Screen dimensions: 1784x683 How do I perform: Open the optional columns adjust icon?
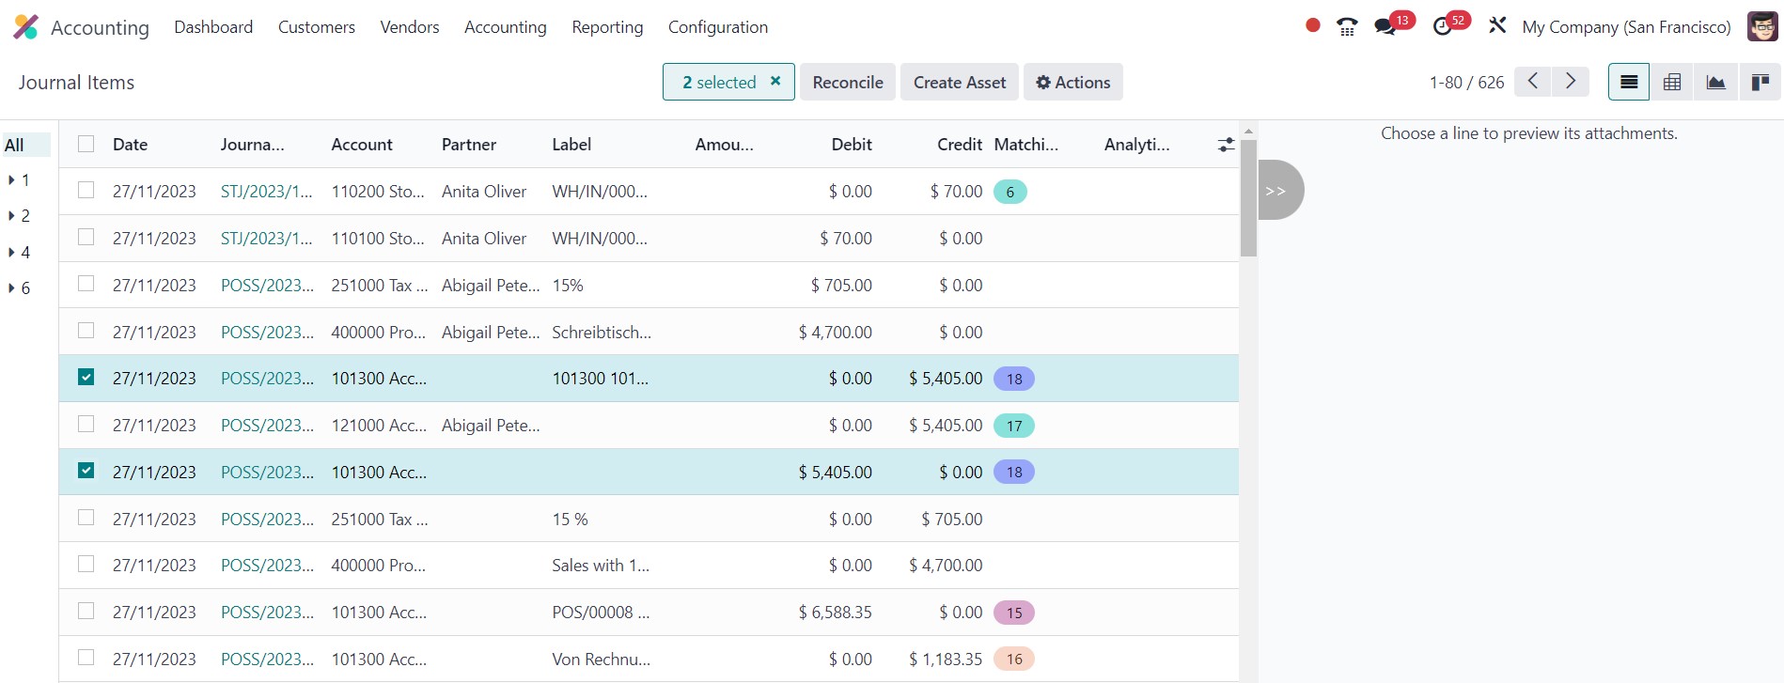[x=1226, y=145]
